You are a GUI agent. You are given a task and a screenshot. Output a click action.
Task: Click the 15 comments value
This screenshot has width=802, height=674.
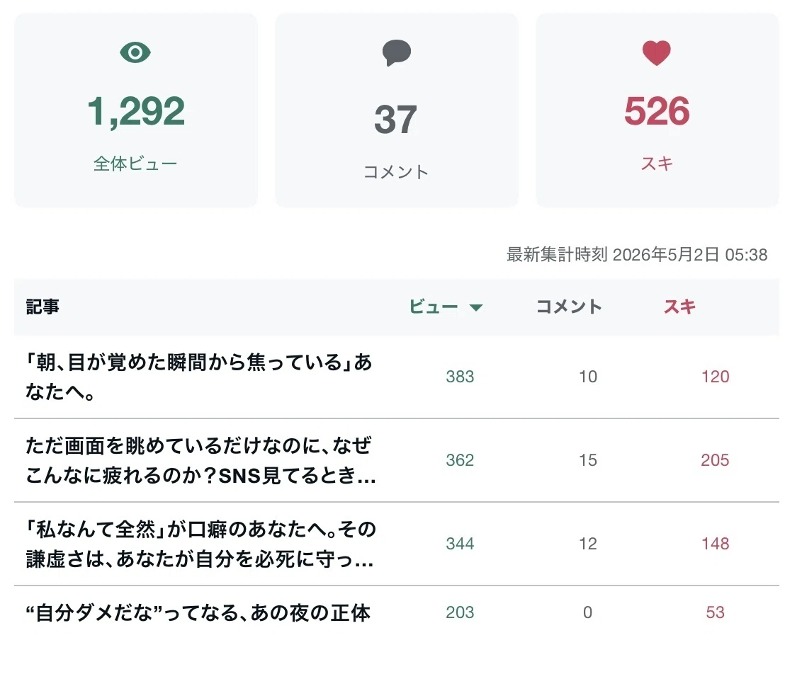(x=588, y=460)
